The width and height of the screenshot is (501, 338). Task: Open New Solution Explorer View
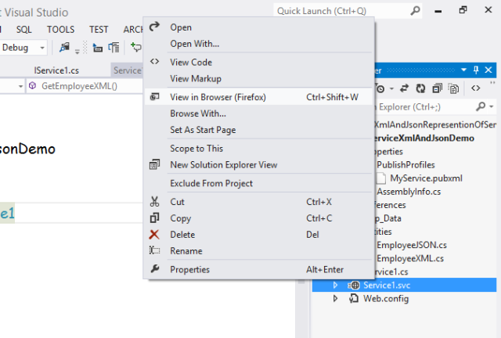(259, 164)
